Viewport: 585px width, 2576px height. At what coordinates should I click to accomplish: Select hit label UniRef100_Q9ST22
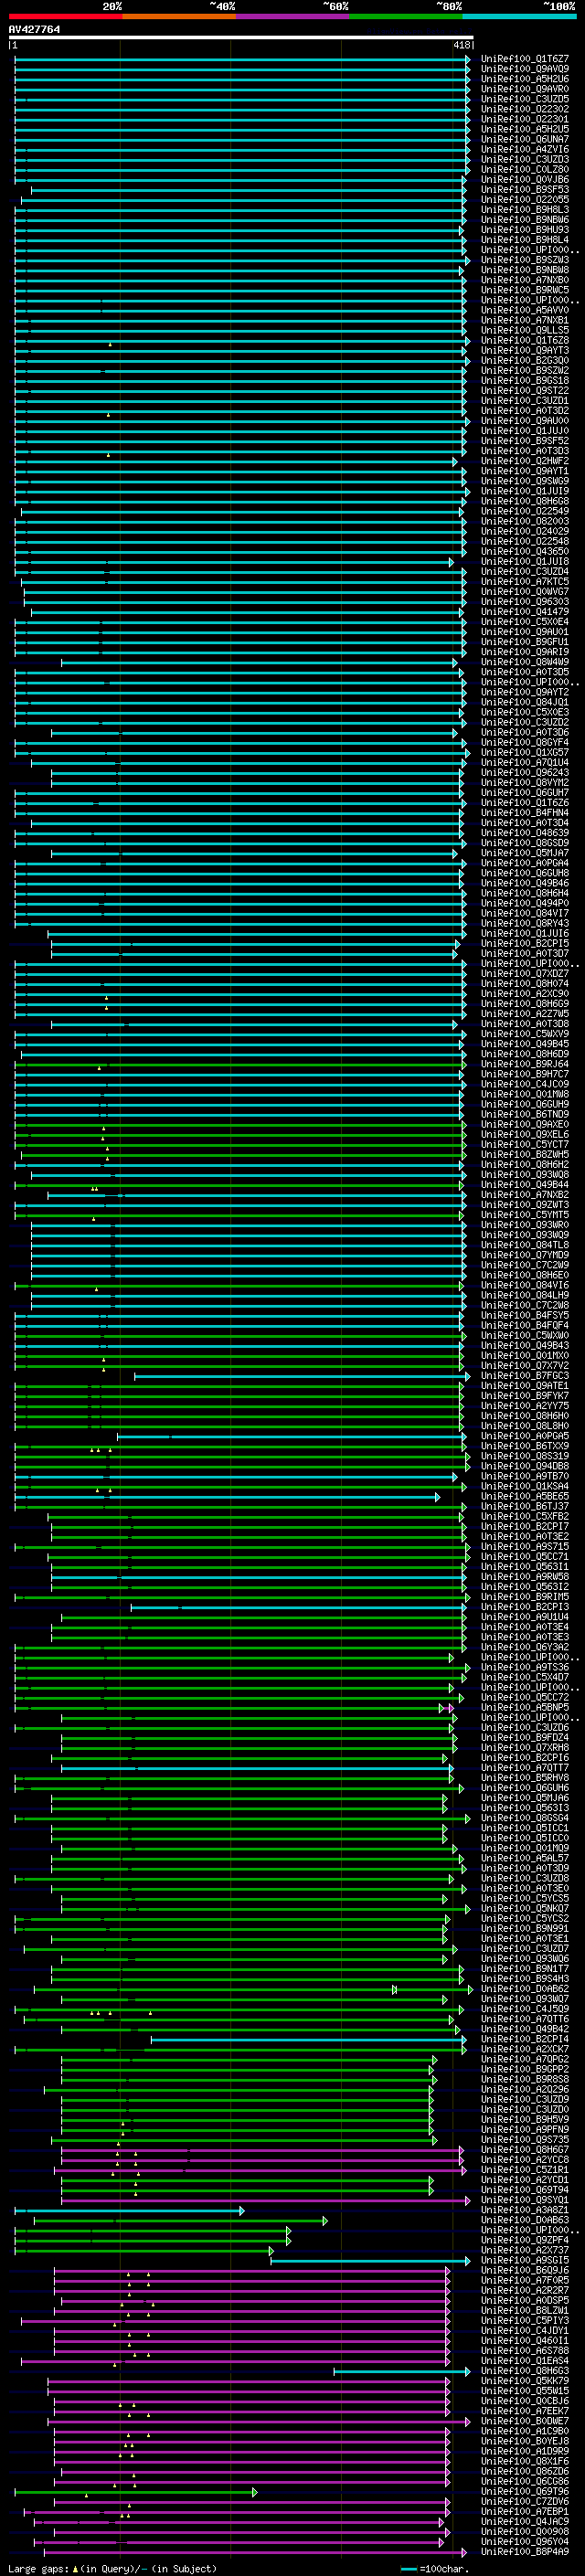point(524,391)
